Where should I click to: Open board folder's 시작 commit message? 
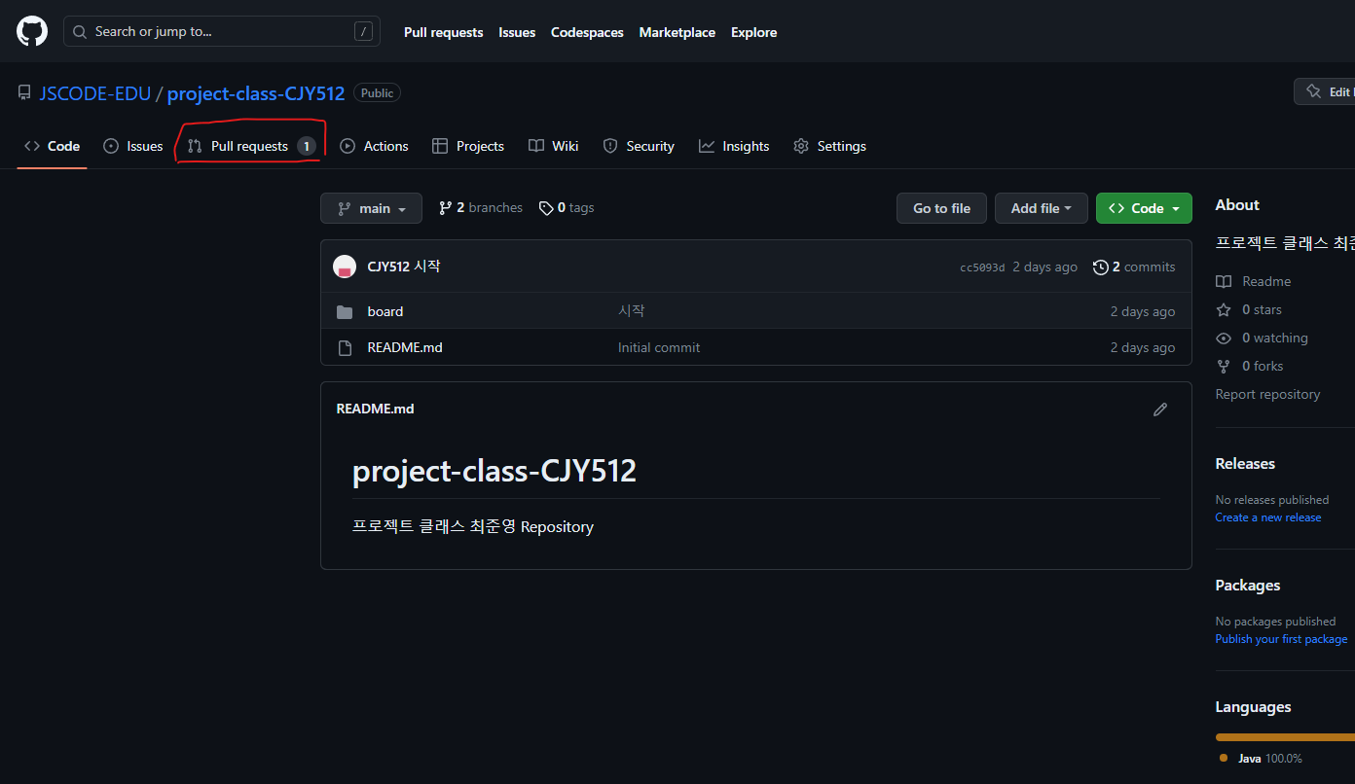[x=632, y=311]
